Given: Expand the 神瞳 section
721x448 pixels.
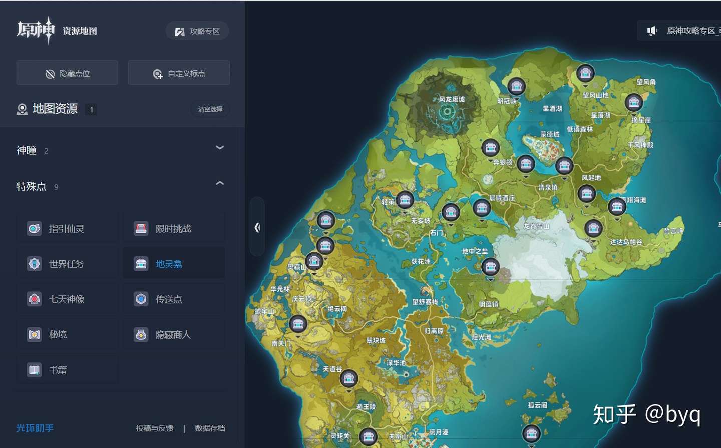Looking at the screenshot, I should tap(219, 148).
